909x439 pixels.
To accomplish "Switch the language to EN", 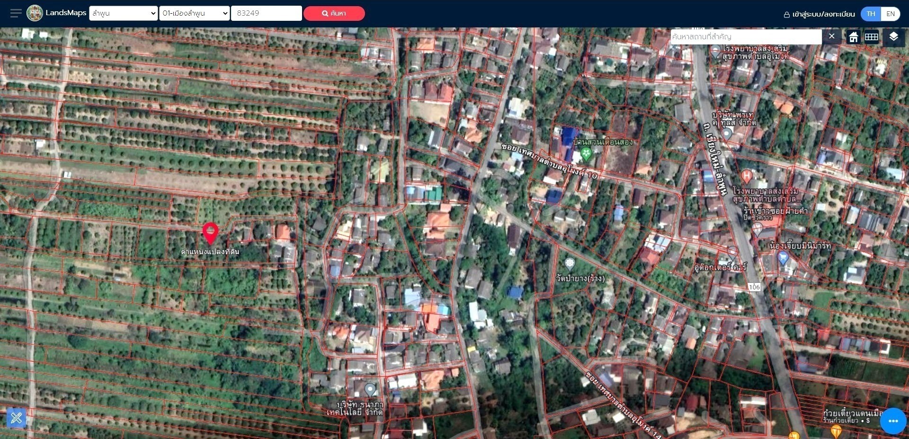I will tap(890, 14).
